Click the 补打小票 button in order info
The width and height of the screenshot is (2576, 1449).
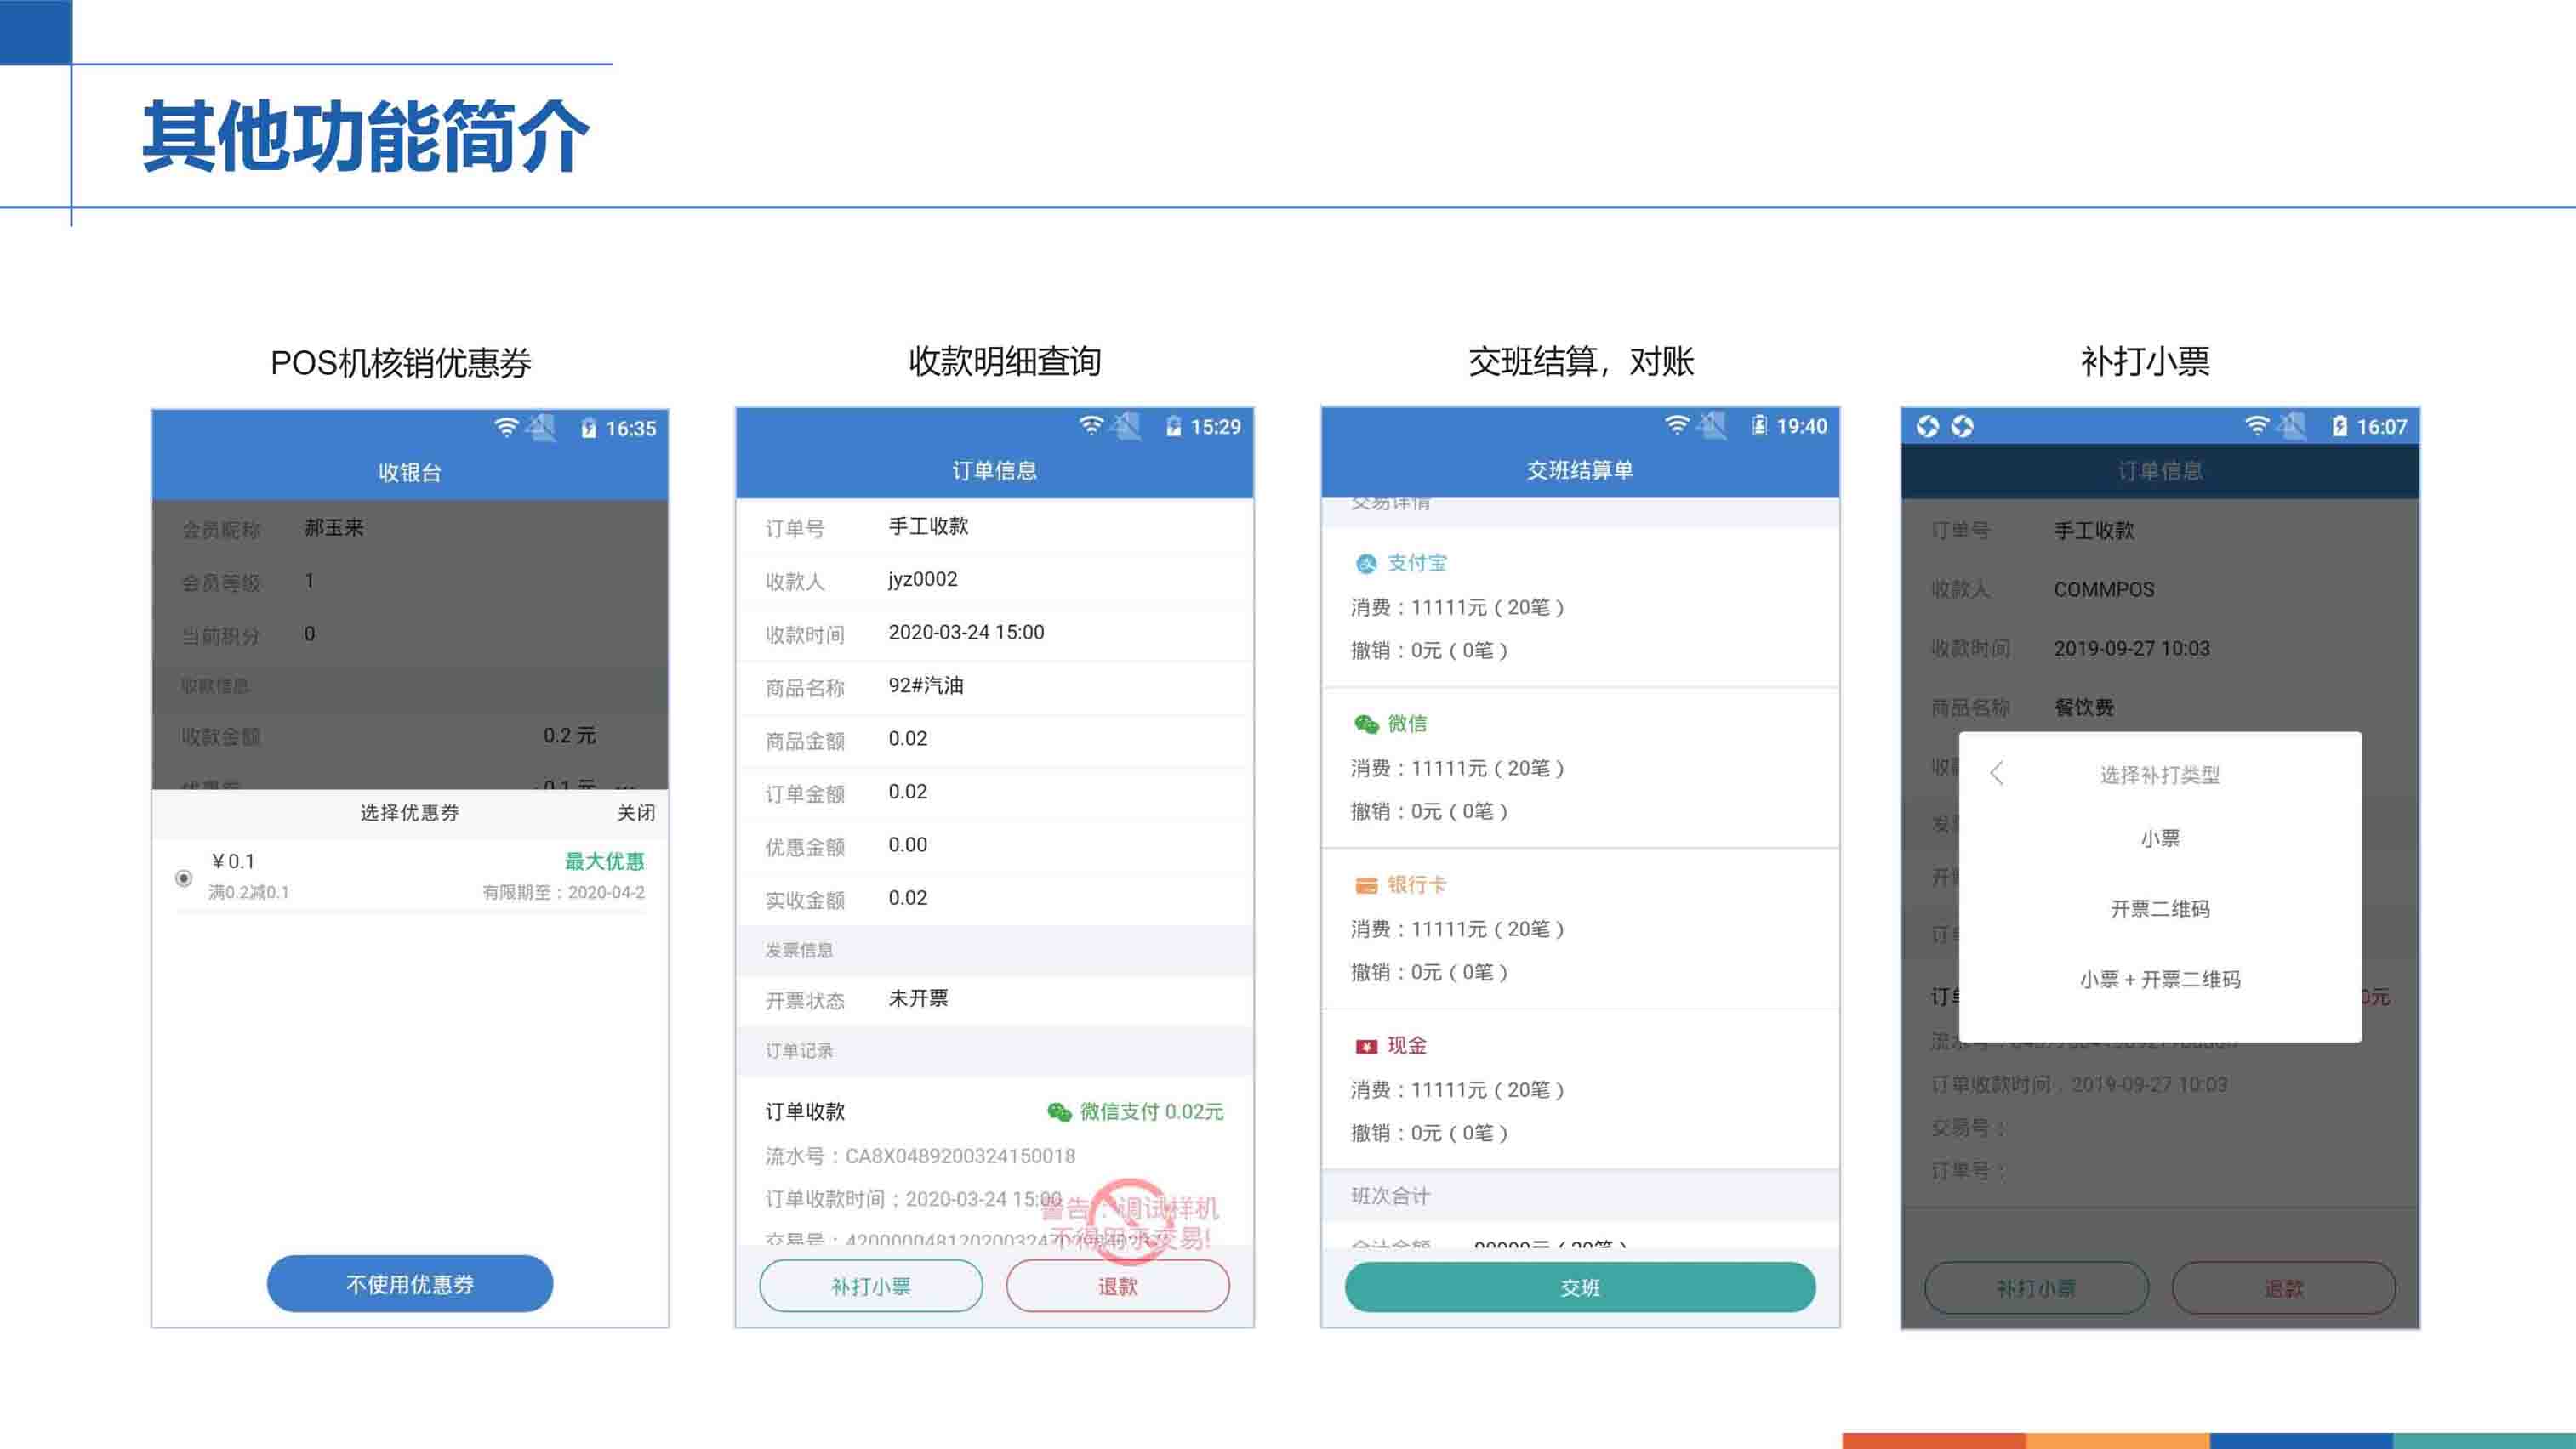pyautogui.click(x=870, y=1285)
